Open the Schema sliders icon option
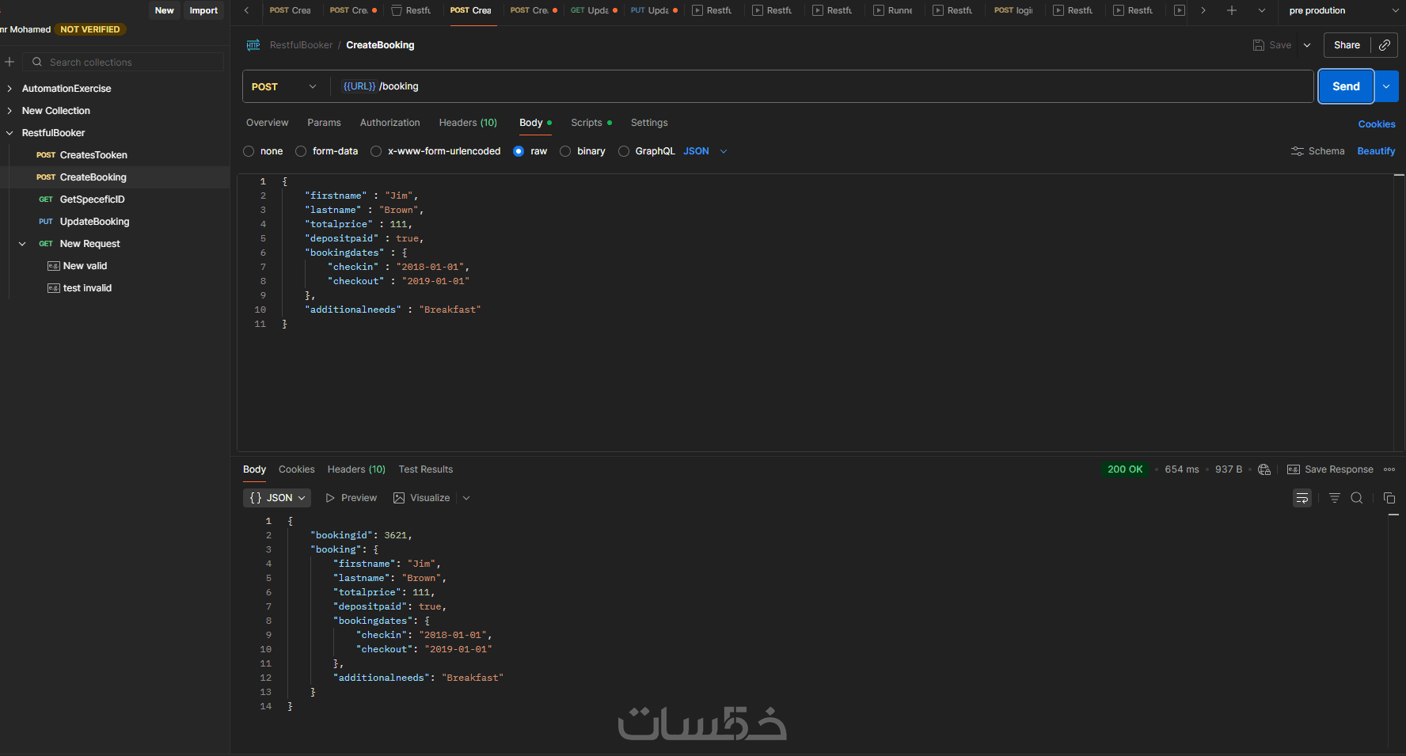Viewport: 1406px width, 756px height. coord(1317,151)
